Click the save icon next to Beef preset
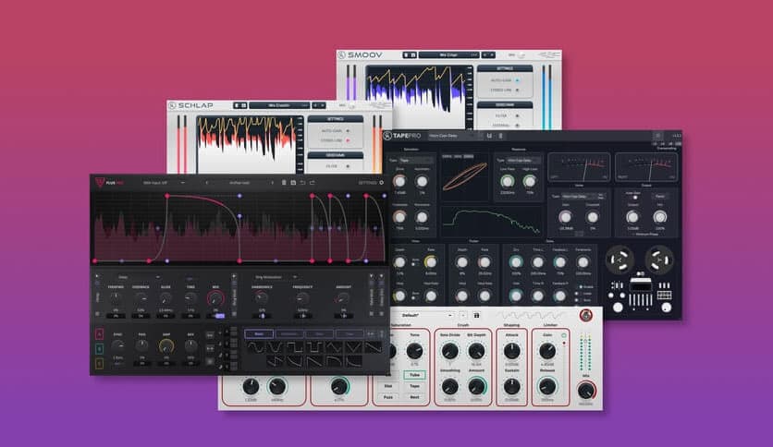The height and width of the screenshot is (447, 773). (476, 315)
